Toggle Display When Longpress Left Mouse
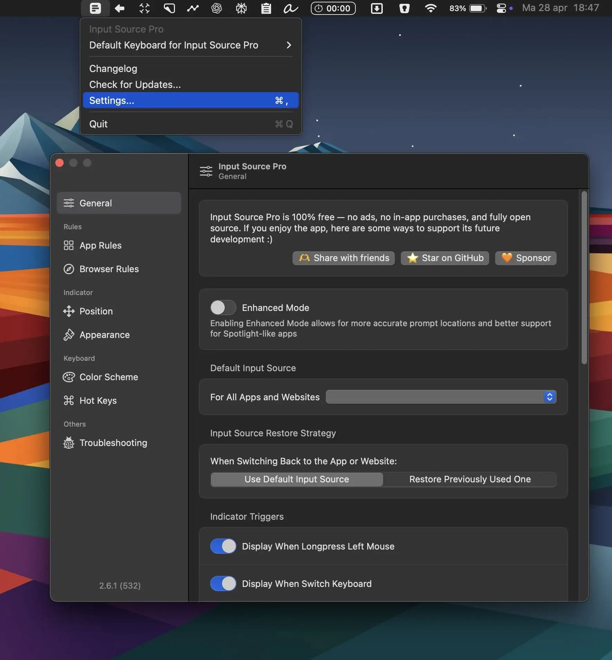 (x=223, y=546)
